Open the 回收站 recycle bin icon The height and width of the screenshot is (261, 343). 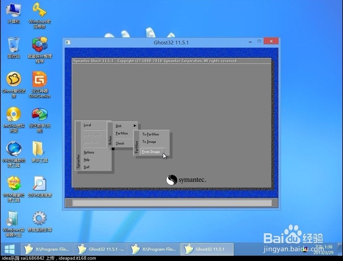pos(14,48)
